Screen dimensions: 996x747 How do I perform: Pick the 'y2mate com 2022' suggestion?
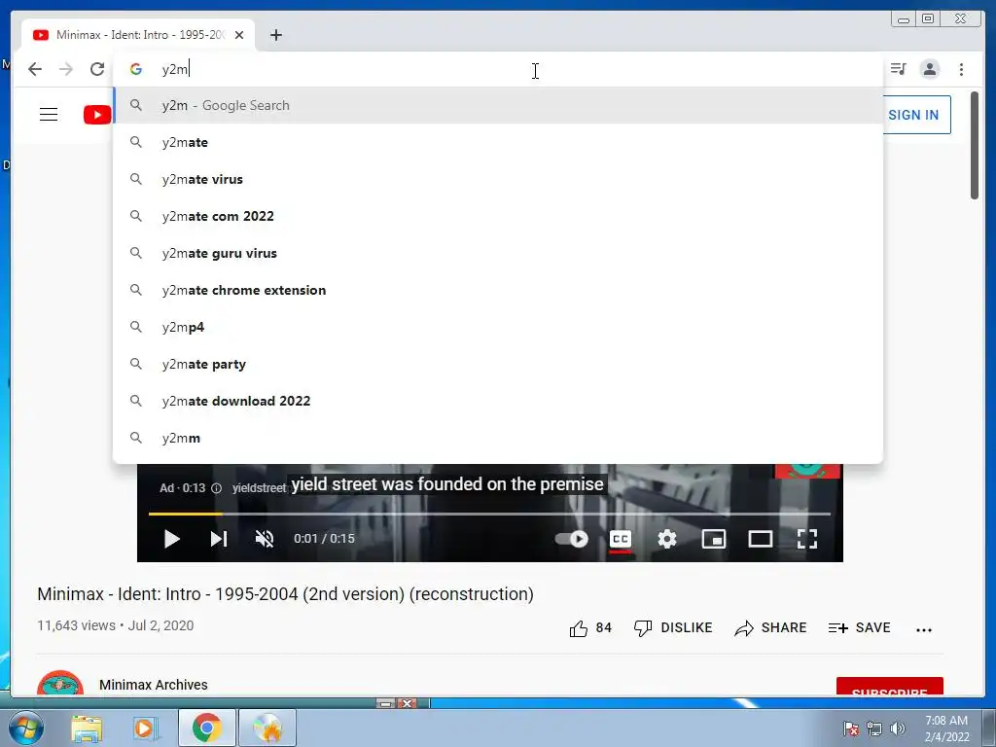click(498, 216)
